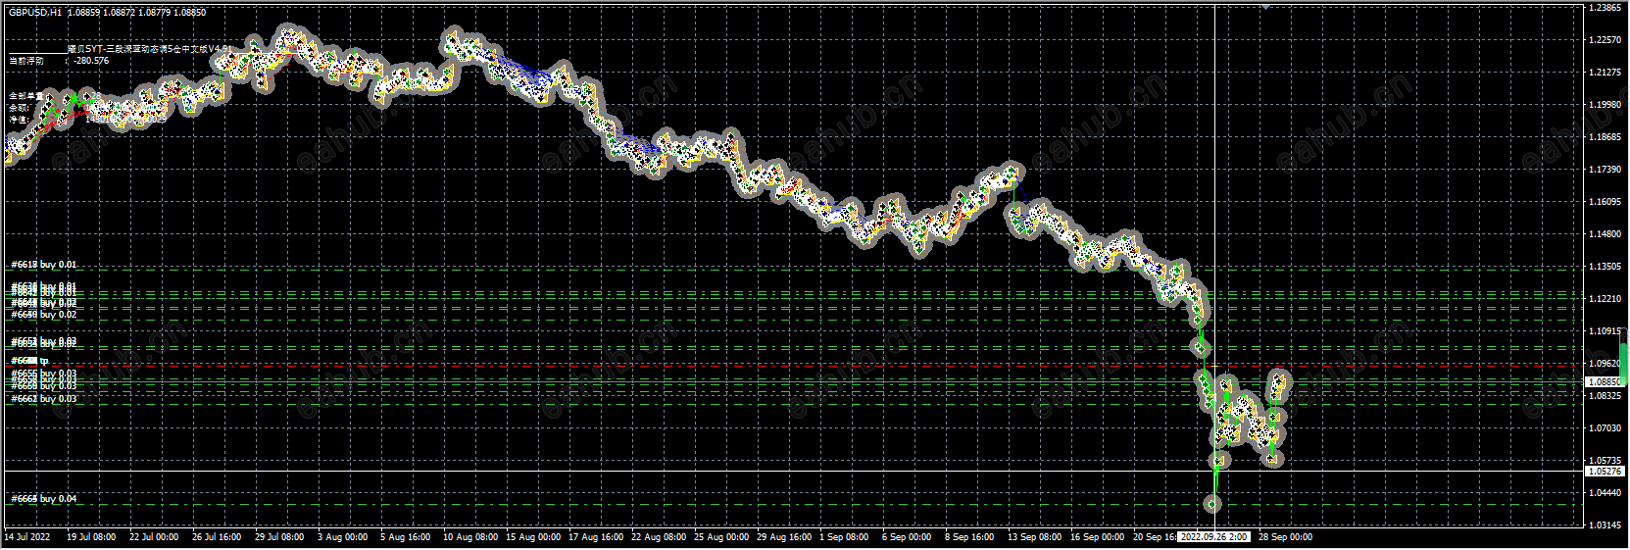Click the red take-profit horizontal line
The height and width of the screenshot is (550, 1630).
coord(794,366)
